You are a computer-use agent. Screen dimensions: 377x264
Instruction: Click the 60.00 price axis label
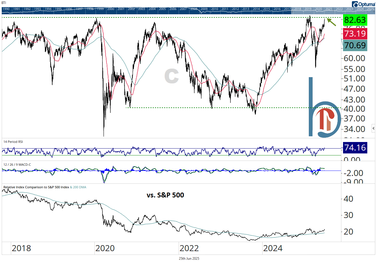click(355, 58)
